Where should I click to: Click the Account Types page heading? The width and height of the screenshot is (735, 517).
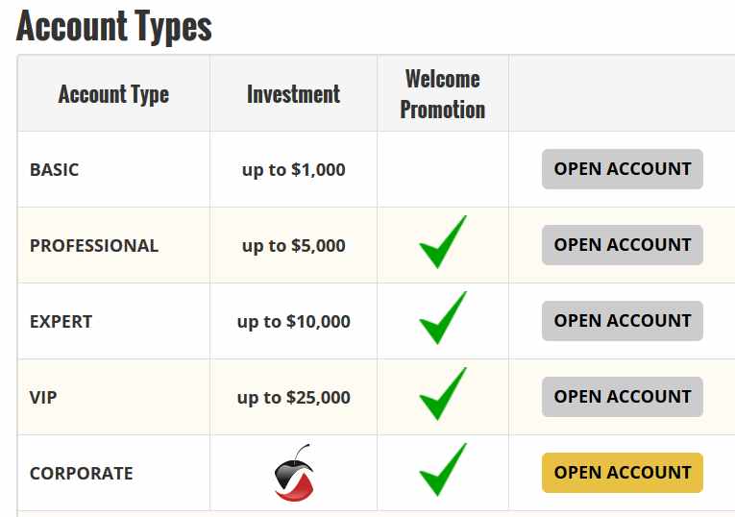coord(114,26)
